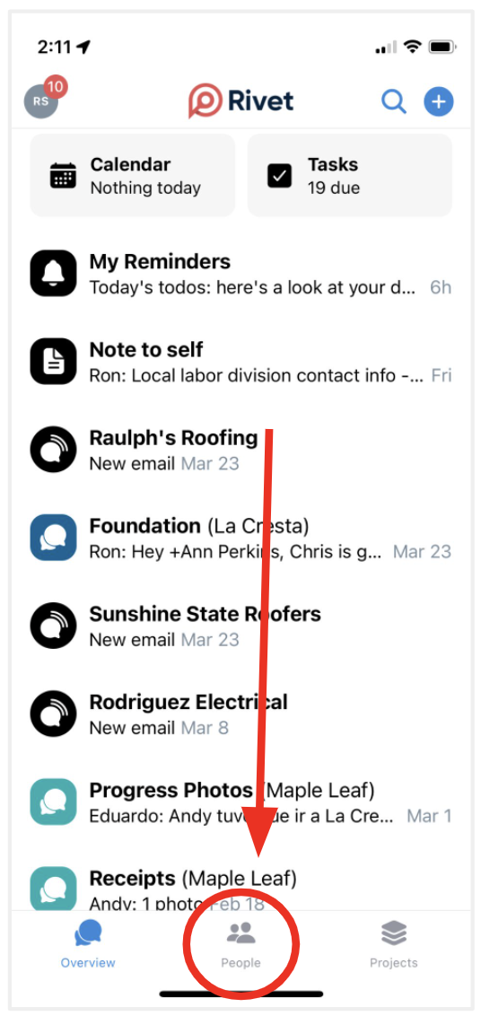Image resolution: width=481 pixels, height=1016 pixels.
Task: Tap the Rivet logo in header
Action: coord(240,101)
